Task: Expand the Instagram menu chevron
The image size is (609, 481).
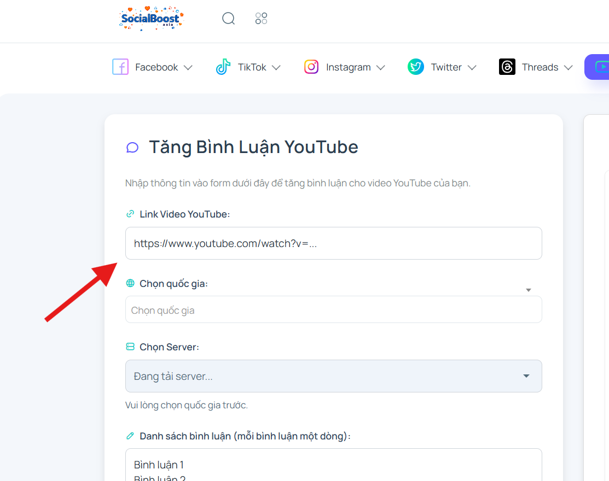Action: [x=381, y=67]
